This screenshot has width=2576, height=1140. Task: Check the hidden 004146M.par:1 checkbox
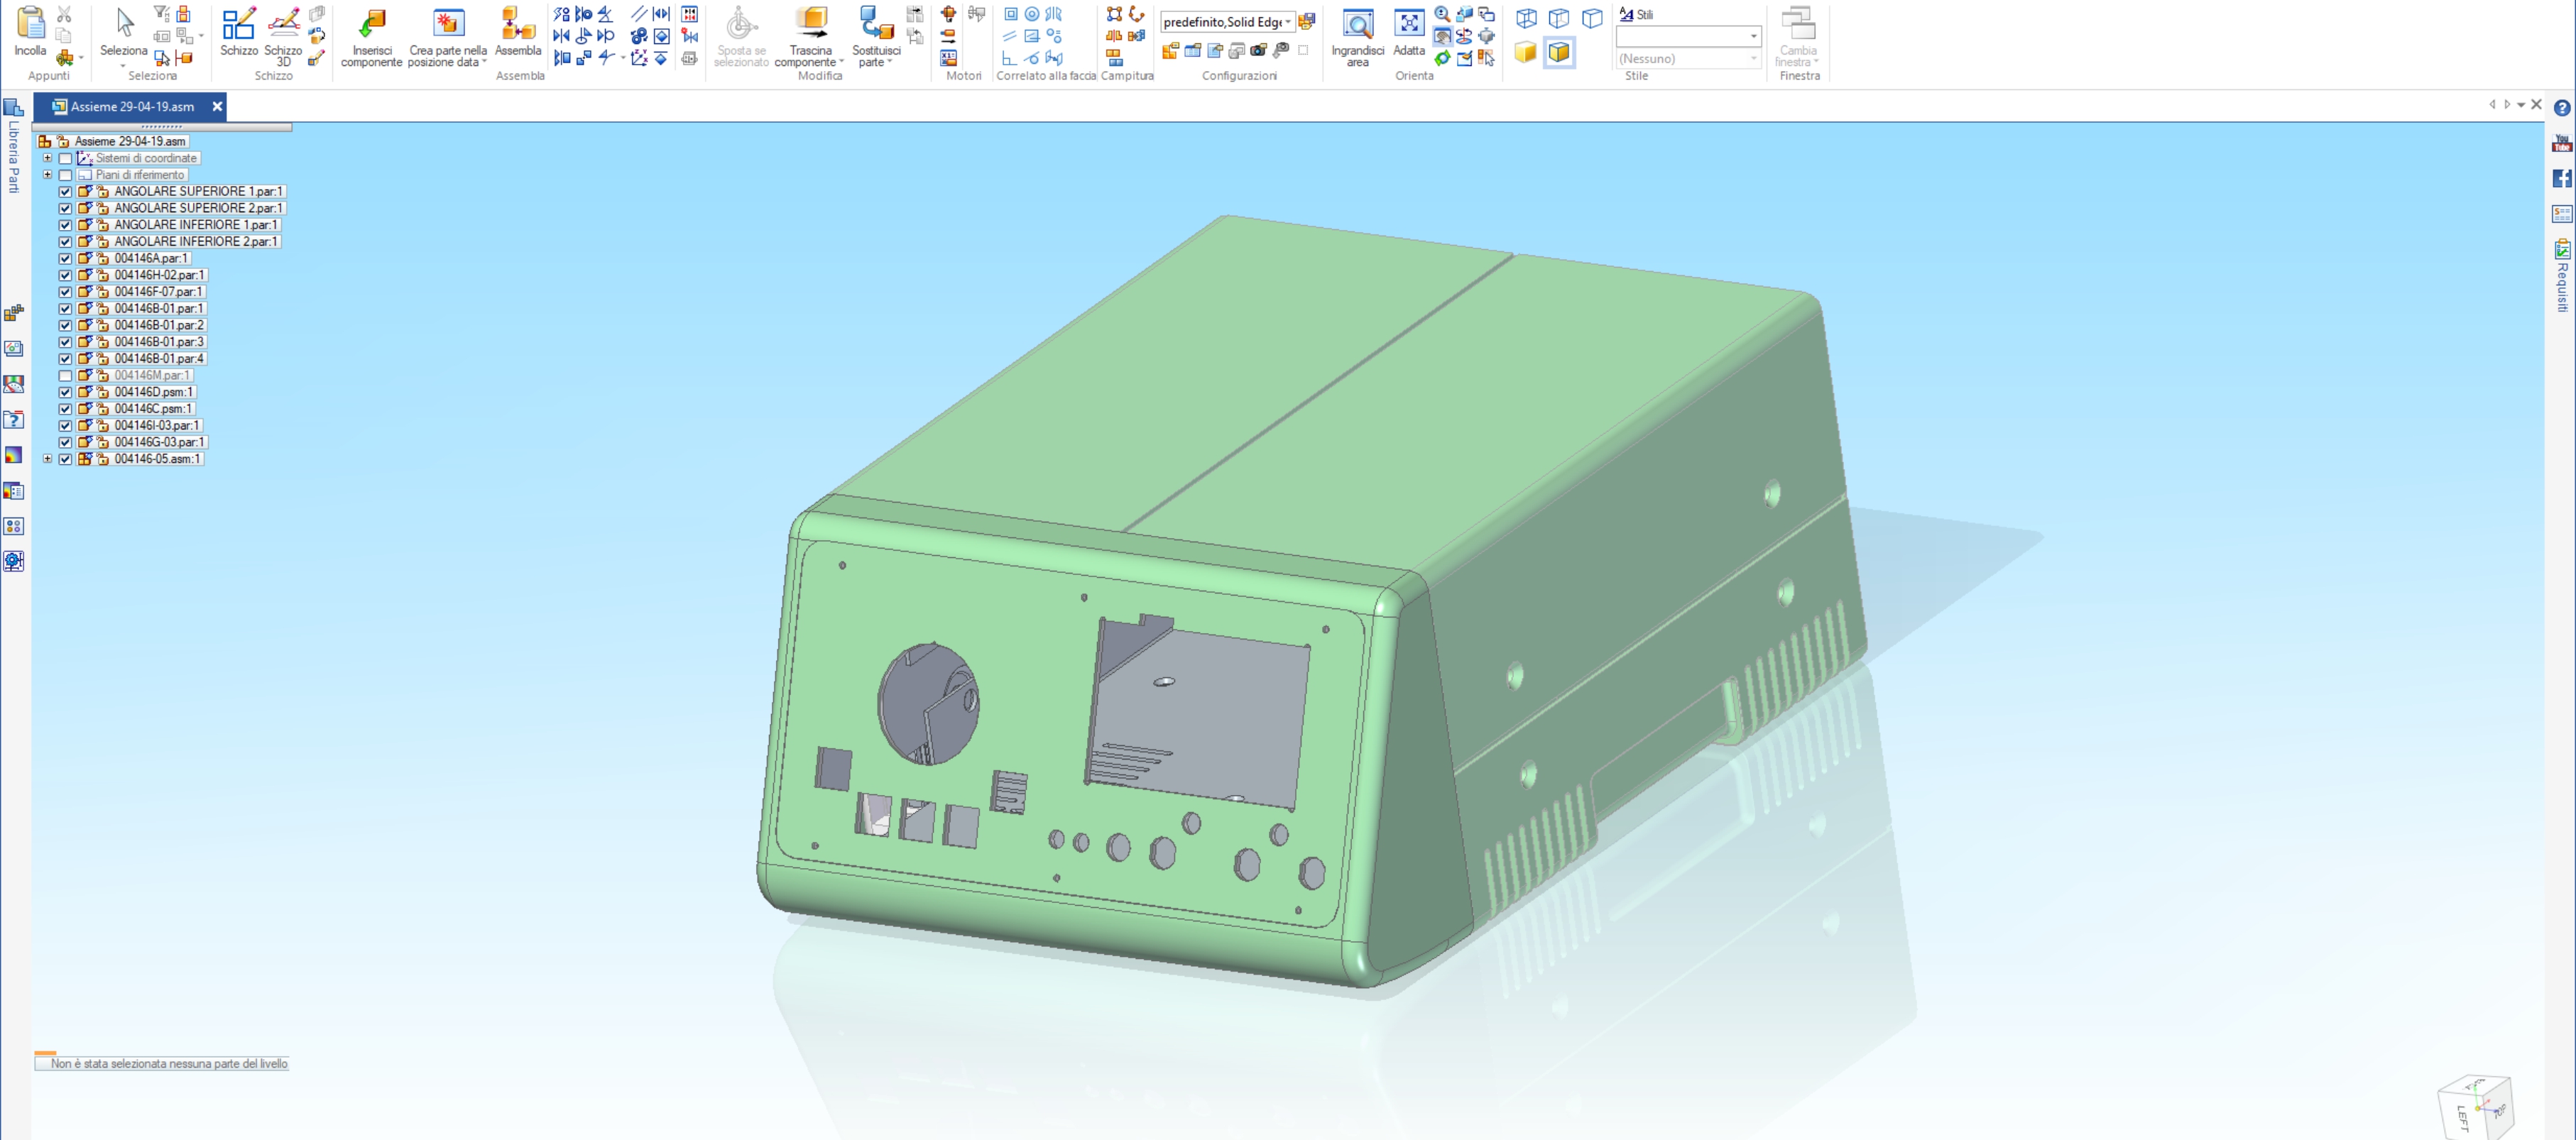[65, 376]
